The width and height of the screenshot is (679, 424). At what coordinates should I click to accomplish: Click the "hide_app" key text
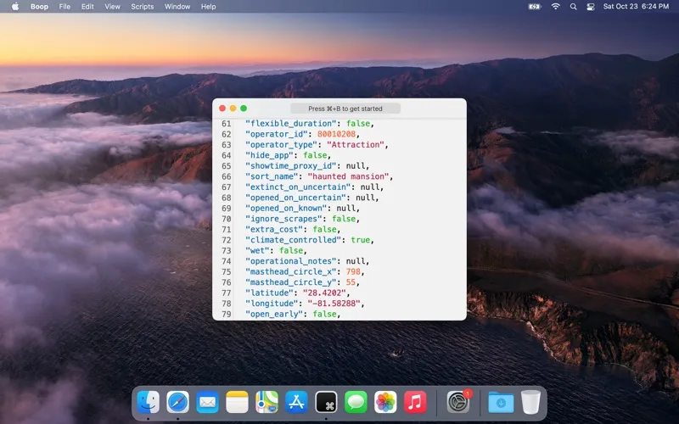pos(269,155)
